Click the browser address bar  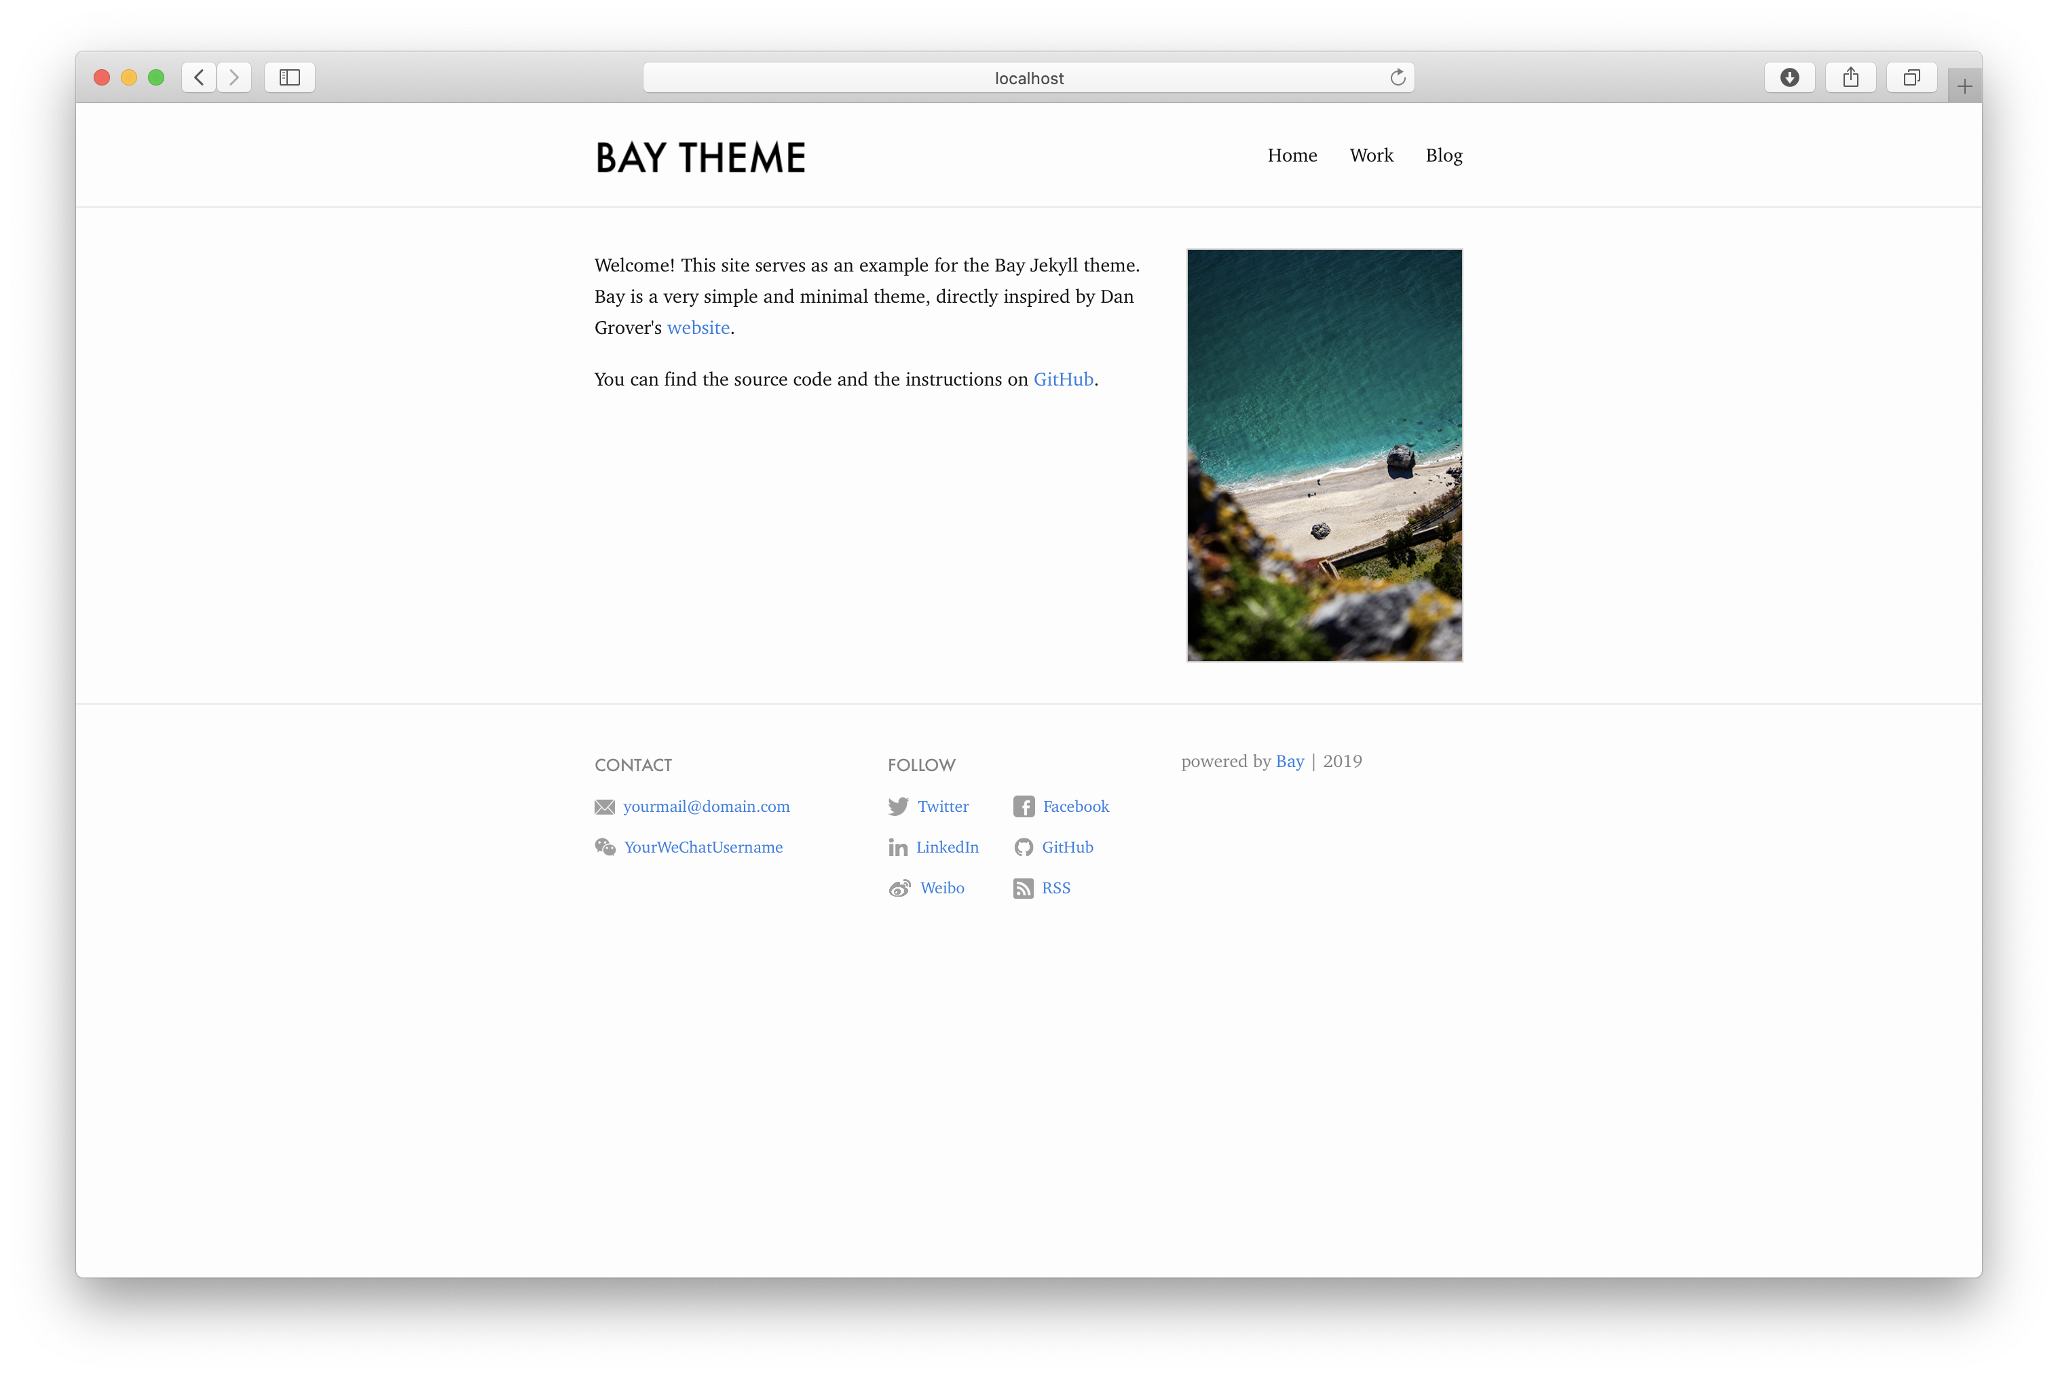(1028, 75)
